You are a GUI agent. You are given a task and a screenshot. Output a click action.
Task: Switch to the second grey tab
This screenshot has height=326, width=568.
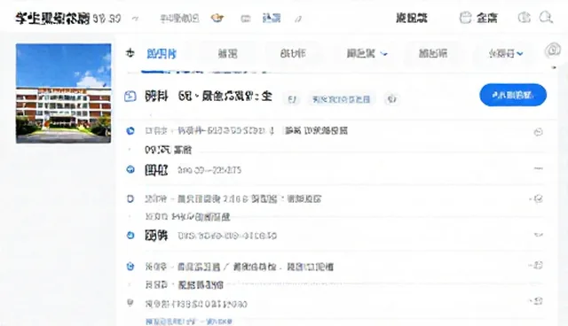(x=227, y=54)
